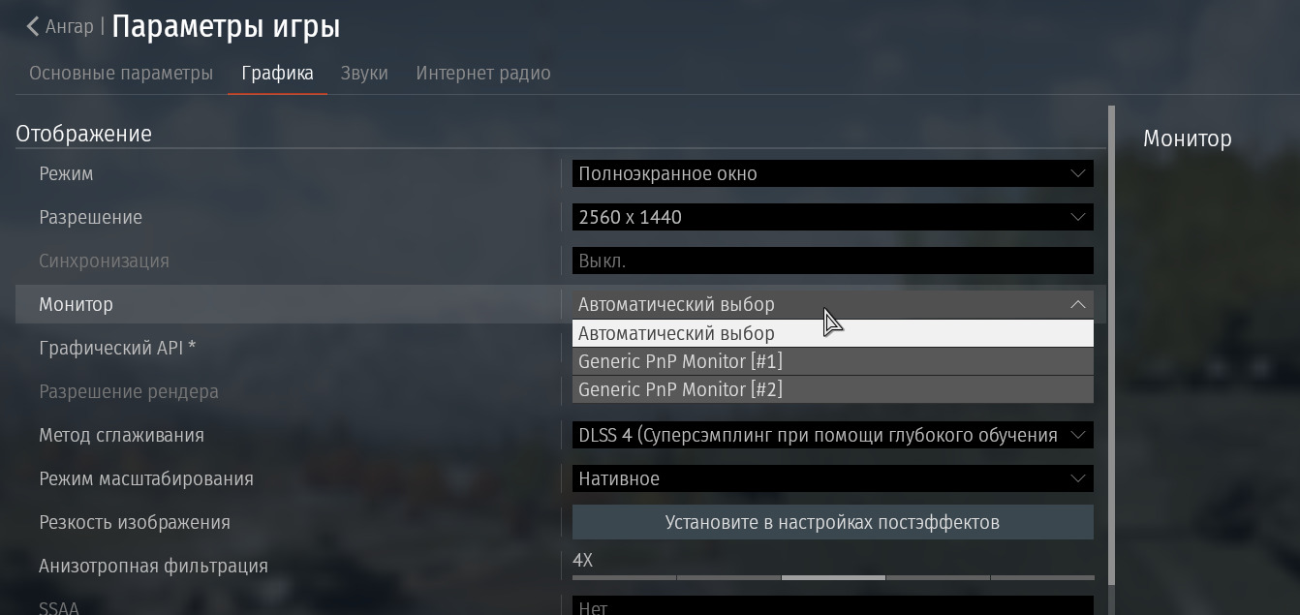Open the DLSS 4 anti-aliasing dropdown

coord(833,435)
